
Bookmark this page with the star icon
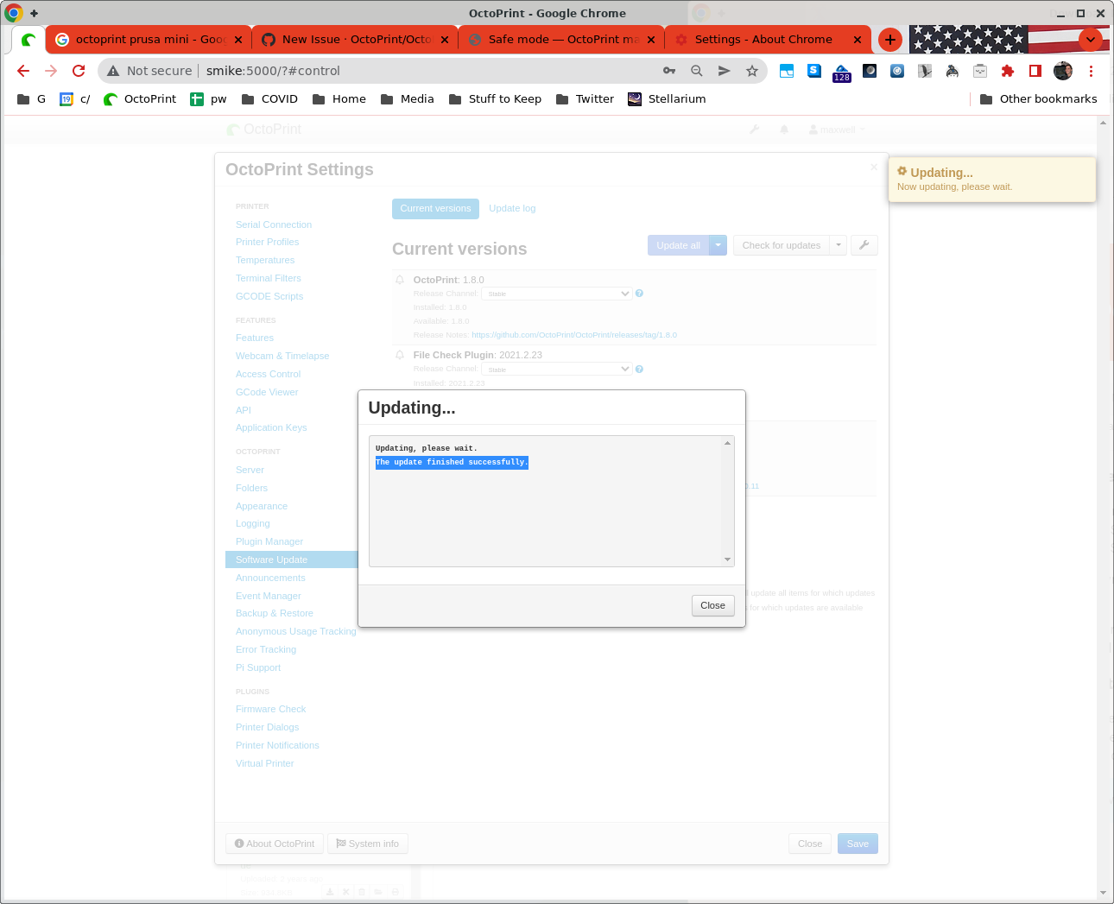[752, 71]
